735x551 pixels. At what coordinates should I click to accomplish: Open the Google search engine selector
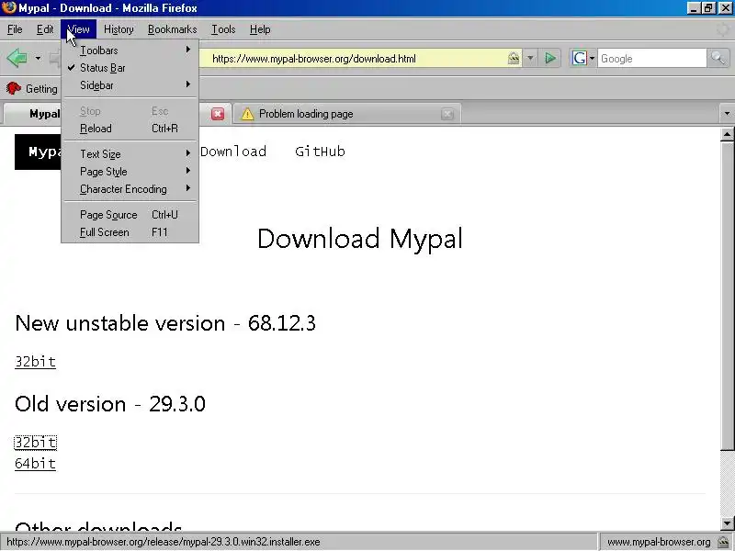pos(583,59)
